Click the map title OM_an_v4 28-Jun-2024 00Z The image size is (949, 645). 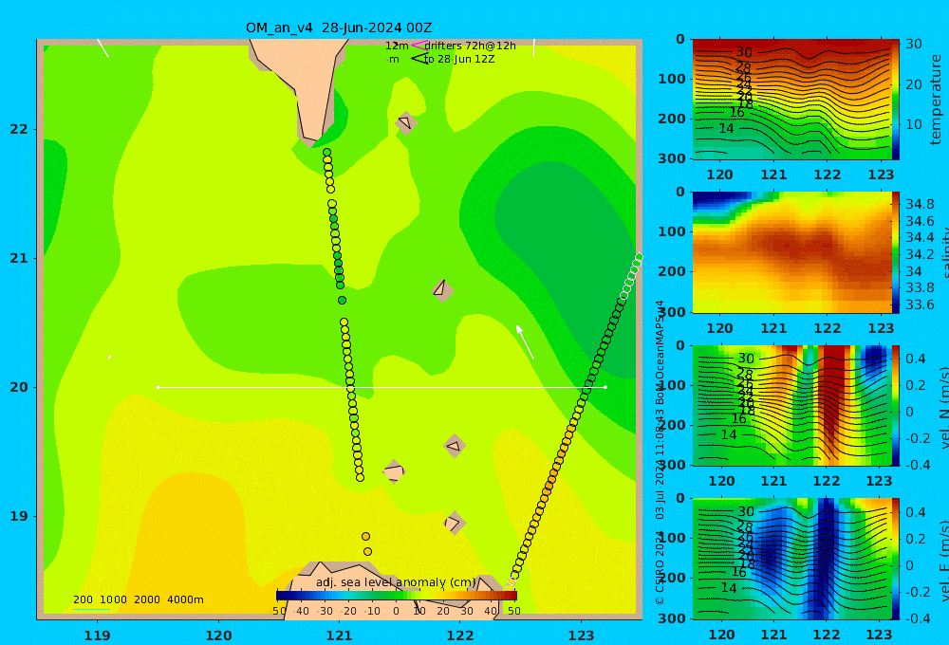339,28
